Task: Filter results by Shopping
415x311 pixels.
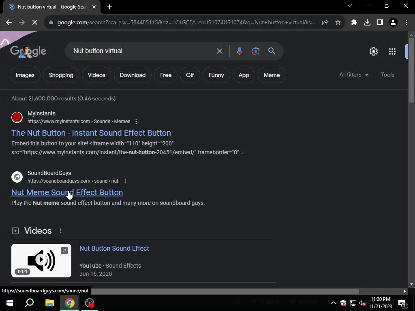Action: pyautogui.click(x=61, y=75)
